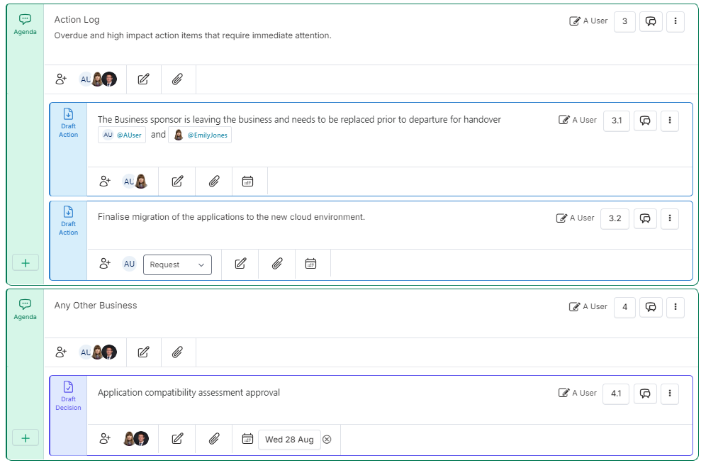The image size is (701, 463).
Task: Edit notes on Finalise migration action
Action: [240, 264]
